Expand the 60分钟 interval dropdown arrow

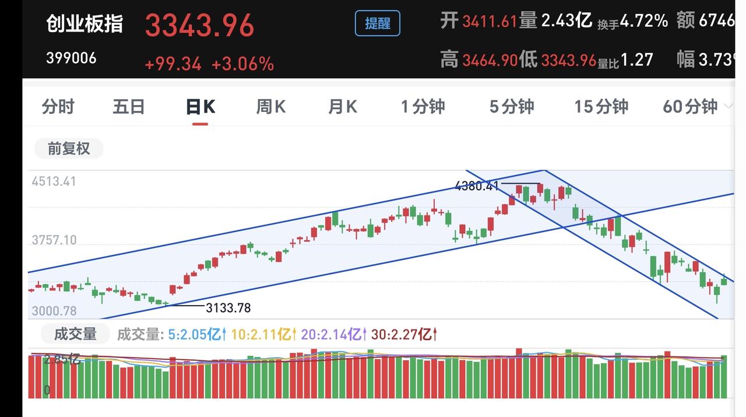tap(728, 106)
